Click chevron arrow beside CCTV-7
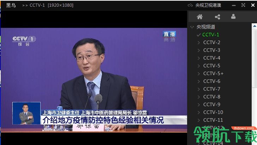This screenshot has width=257, height=145. click(199, 89)
